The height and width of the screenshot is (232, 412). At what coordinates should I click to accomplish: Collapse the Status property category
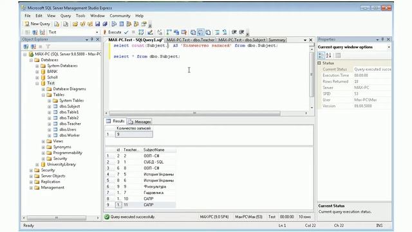[x=319, y=63]
